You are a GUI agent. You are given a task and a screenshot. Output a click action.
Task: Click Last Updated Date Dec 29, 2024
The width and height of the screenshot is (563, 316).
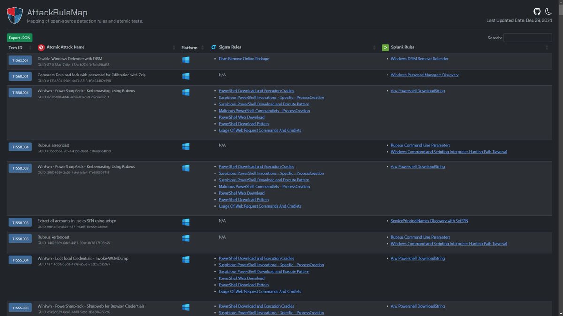(x=519, y=20)
